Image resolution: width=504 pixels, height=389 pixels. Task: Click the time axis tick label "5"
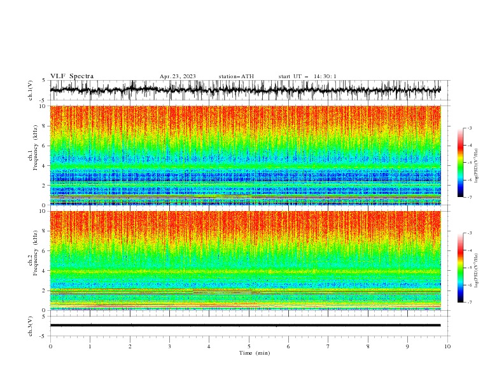(249, 346)
